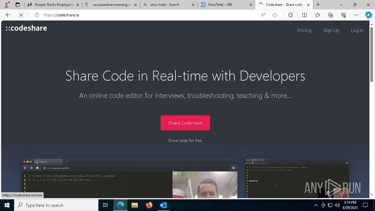Open the Windows Start menu
Image resolution: width=375 pixels, height=211 pixels.
pyautogui.click(x=7, y=205)
